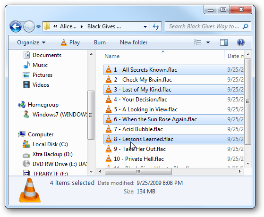The width and height of the screenshot is (264, 217).
Task: Click VLC cone icon of Private Hell
Action: 109,159
